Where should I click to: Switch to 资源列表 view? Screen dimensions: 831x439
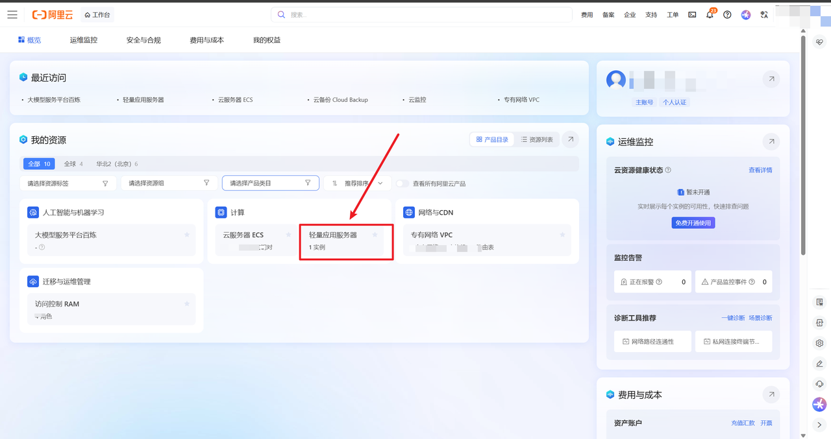pos(536,139)
